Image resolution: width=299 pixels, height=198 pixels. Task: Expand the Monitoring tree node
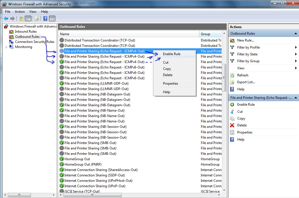click(6, 47)
